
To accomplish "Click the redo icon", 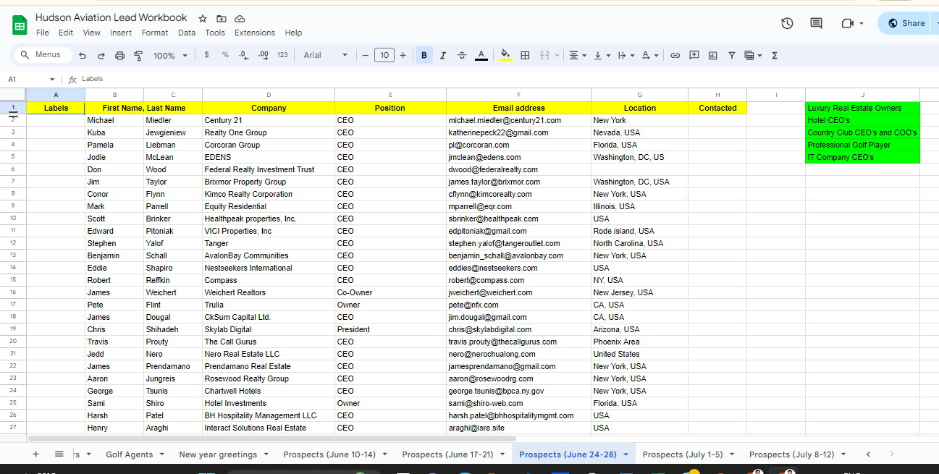I will point(101,55).
